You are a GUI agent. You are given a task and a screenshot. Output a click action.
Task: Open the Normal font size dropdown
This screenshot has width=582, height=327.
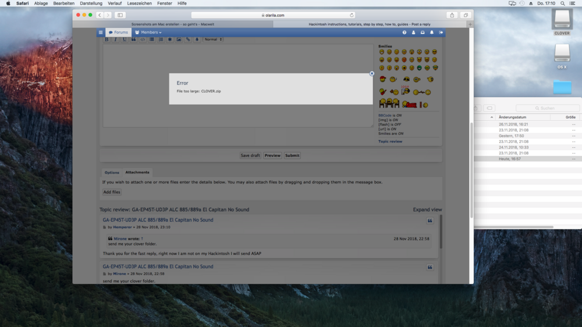pos(212,40)
